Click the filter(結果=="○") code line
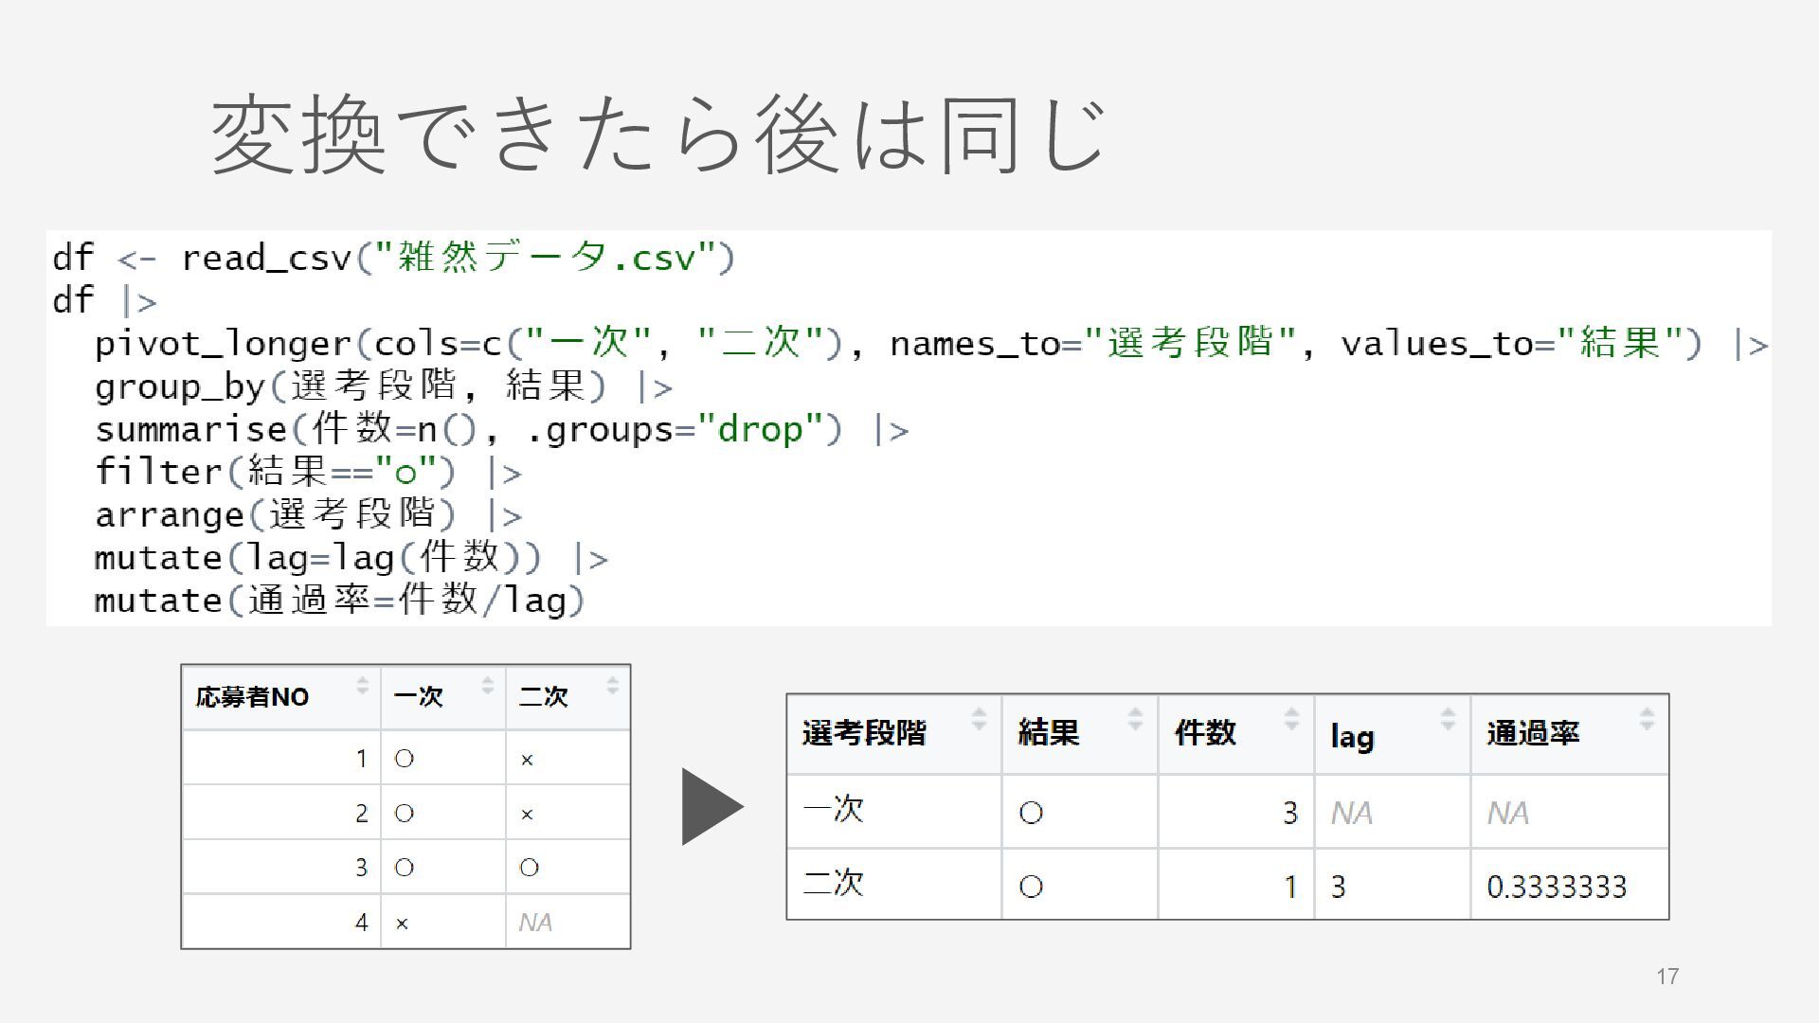 (x=309, y=473)
